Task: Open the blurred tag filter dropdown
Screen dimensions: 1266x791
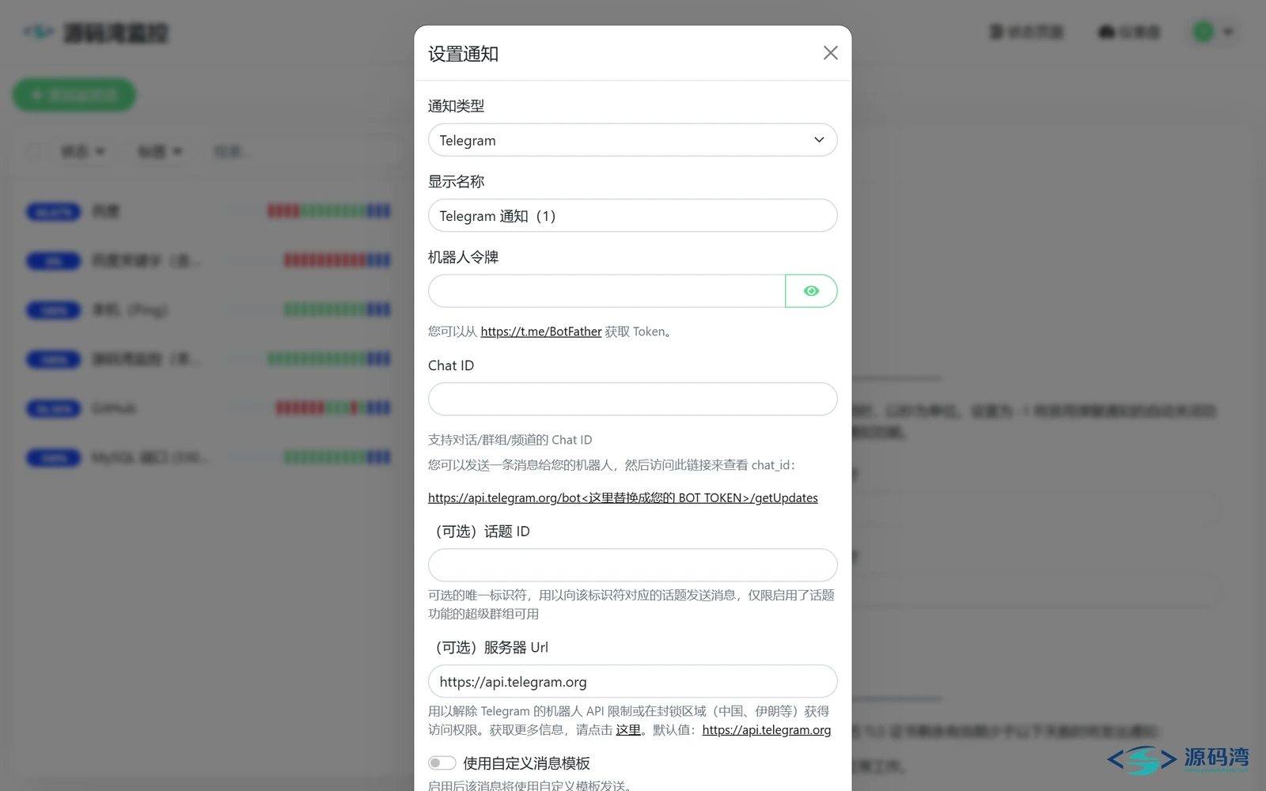Action: [160, 151]
